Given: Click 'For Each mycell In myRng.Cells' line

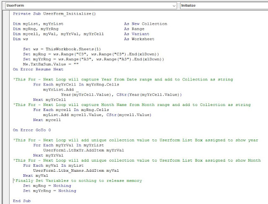Looking at the screenshot, I should 71,110.
